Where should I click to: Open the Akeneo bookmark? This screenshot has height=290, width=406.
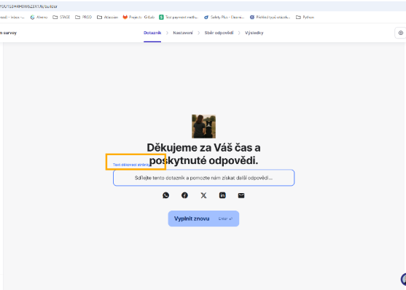39,17
